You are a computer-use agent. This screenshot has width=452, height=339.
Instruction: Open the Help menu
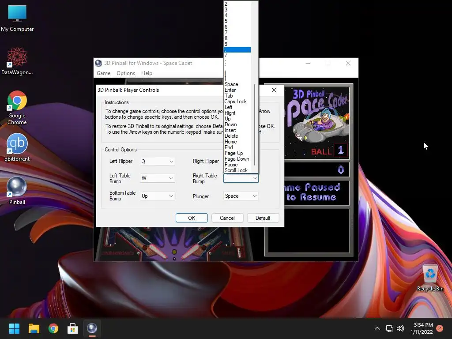tap(147, 73)
